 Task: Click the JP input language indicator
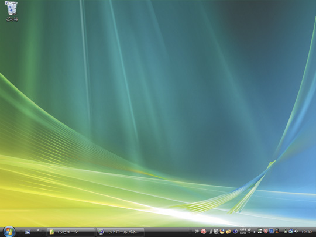(197, 231)
